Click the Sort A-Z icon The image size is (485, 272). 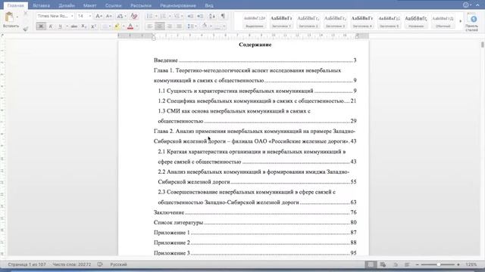(x=212, y=16)
